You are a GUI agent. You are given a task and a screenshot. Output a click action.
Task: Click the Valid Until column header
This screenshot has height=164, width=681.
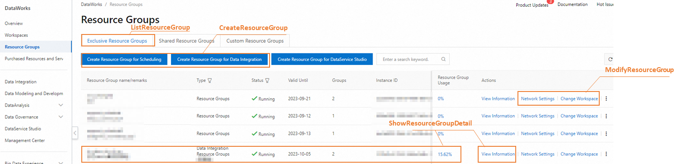point(298,80)
